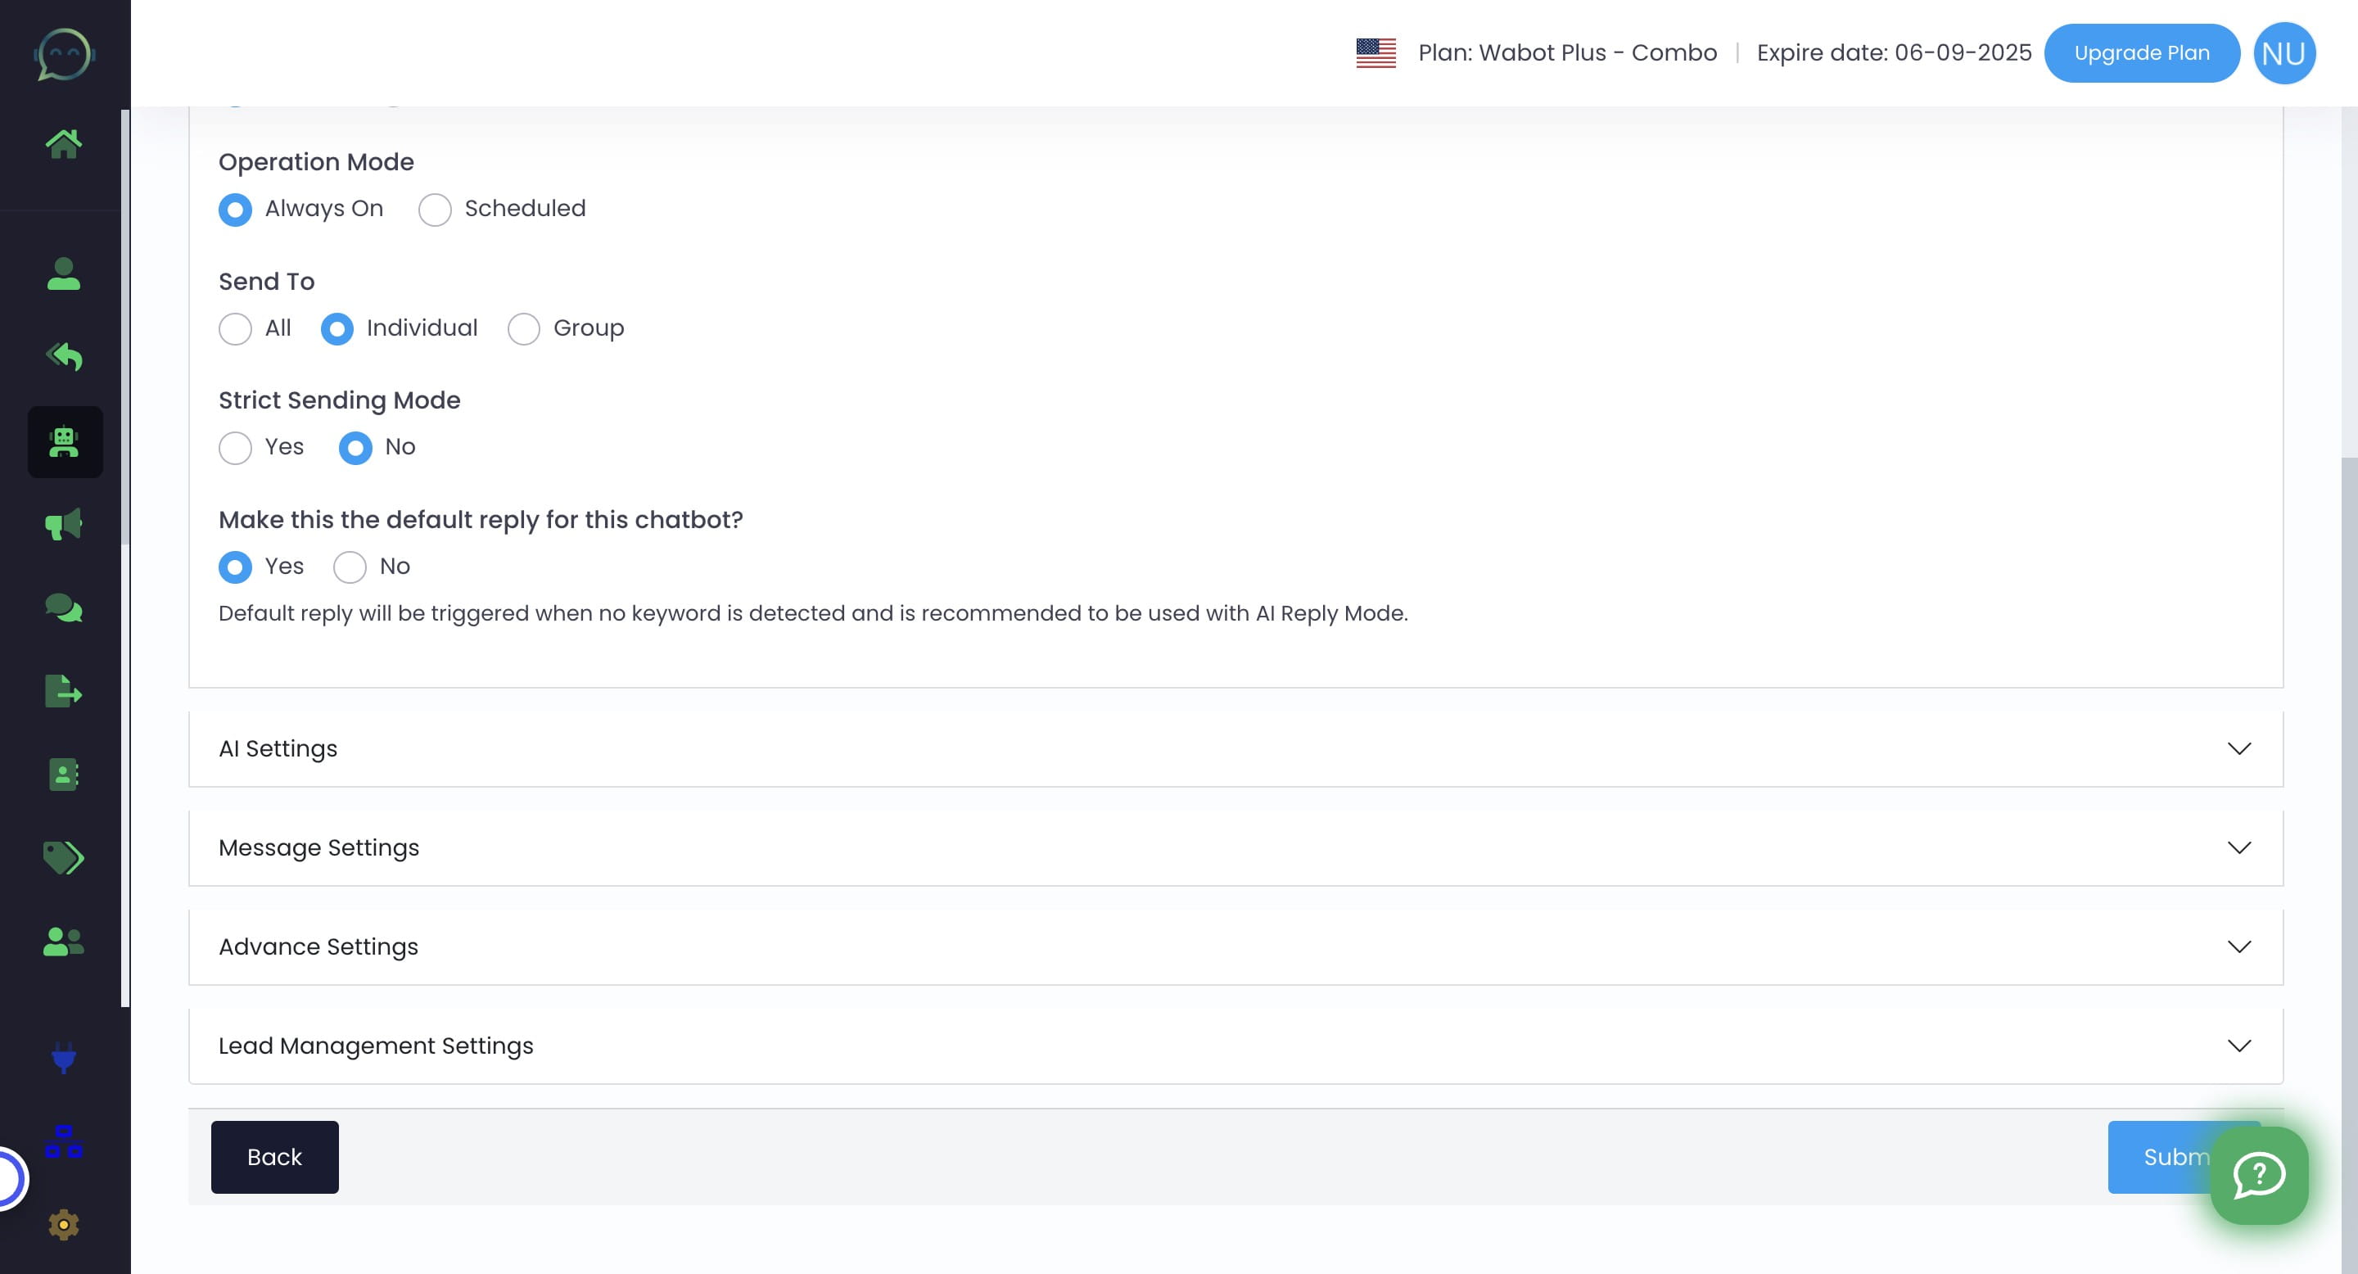Choose Group under Send To
The height and width of the screenshot is (1274, 2358).
click(x=524, y=328)
